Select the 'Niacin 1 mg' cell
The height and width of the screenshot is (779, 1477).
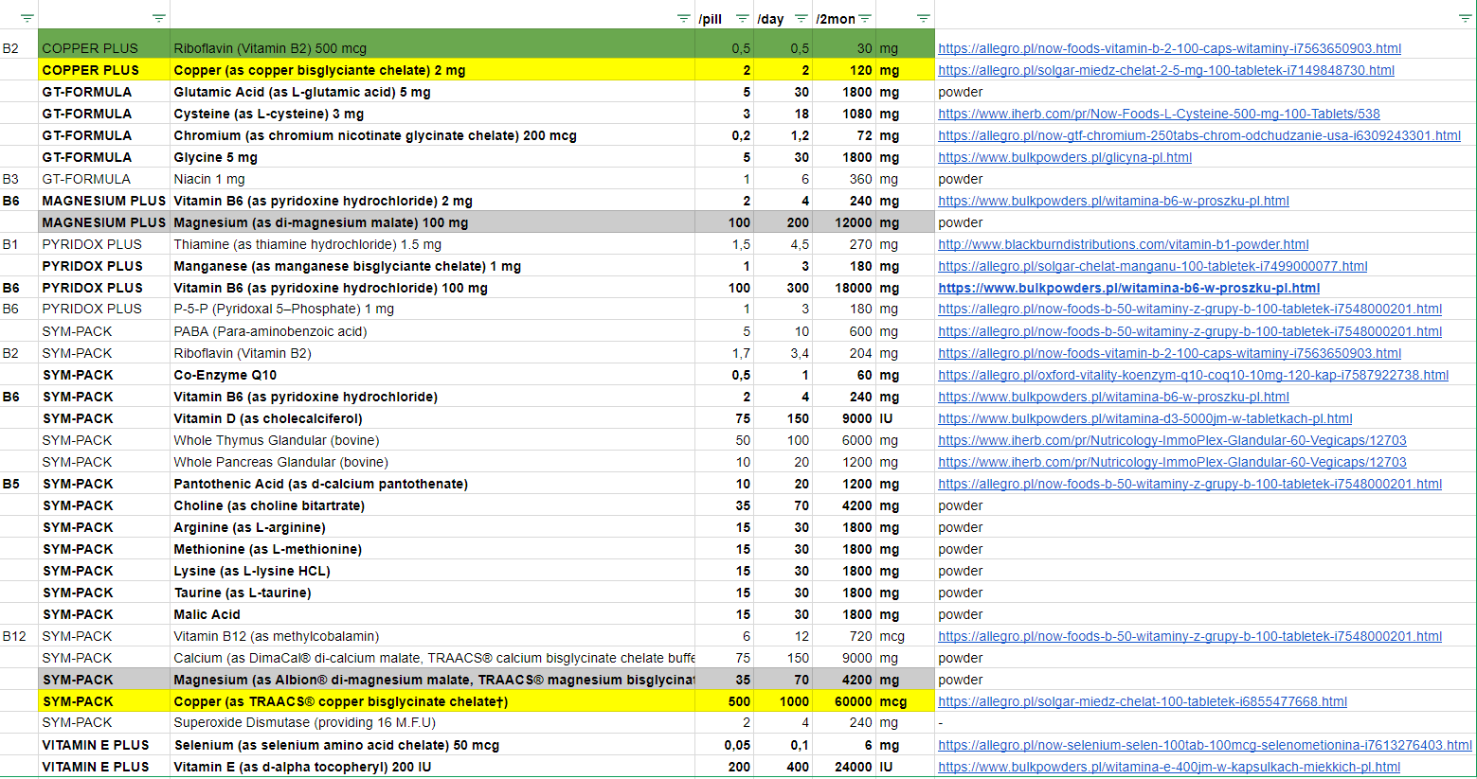point(432,179)
